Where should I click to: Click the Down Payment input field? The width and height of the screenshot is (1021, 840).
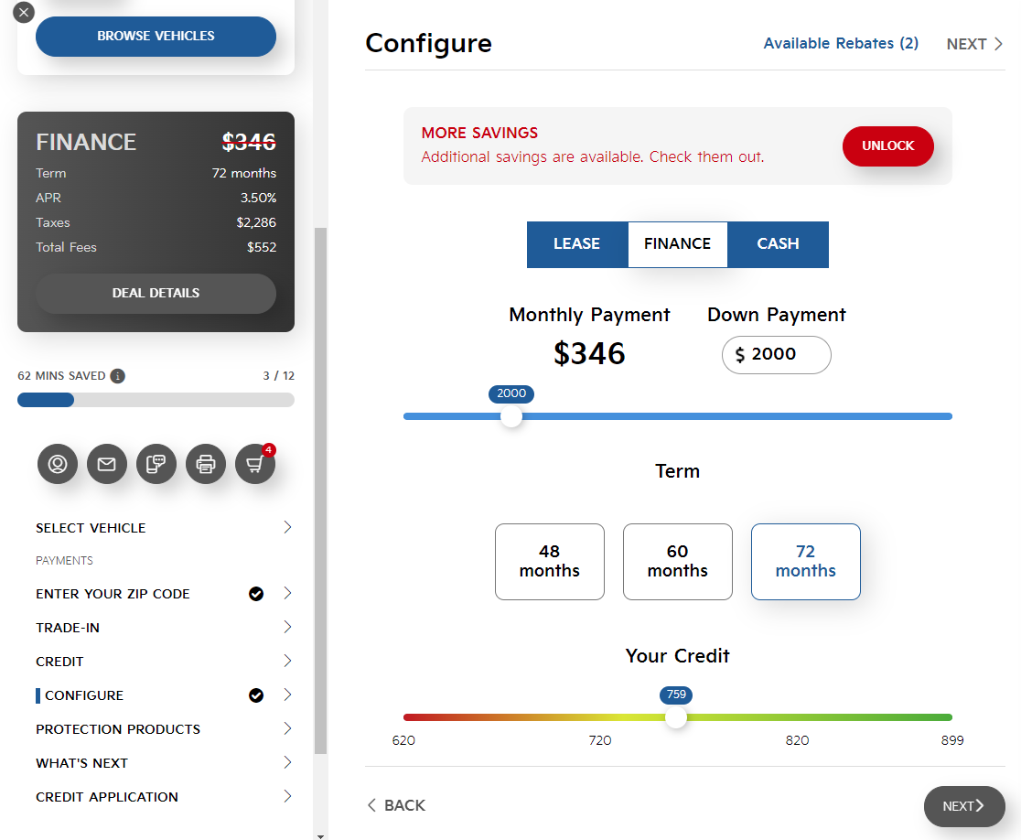781,355
